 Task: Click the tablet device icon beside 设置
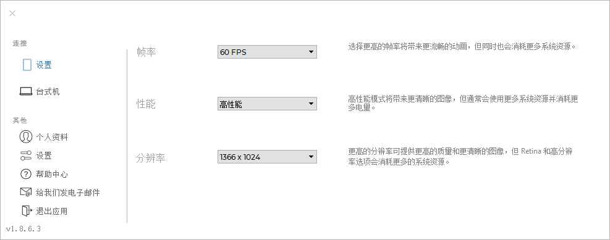(27, 65)
